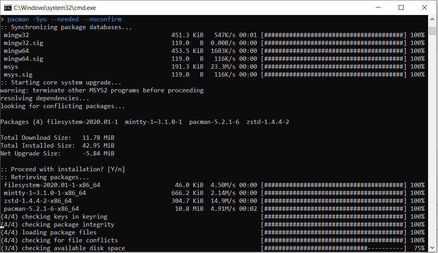The height and width of the screenshot is (253, 438).
Task: Click the pacman-5.2.1-6-x86_64 download row
Action: click(x=48, y=208)
